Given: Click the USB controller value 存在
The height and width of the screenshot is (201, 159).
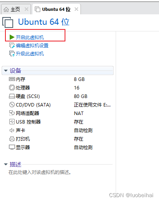Looking at the screenshot, I should click(79, 122).
